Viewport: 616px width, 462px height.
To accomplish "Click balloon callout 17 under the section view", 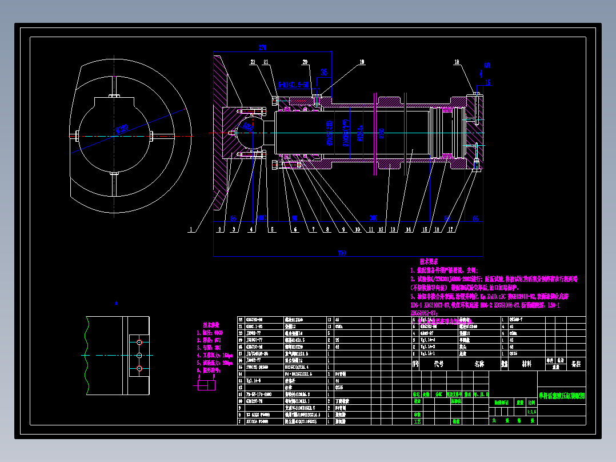I will pyautogui.click(x=450, y=230).
